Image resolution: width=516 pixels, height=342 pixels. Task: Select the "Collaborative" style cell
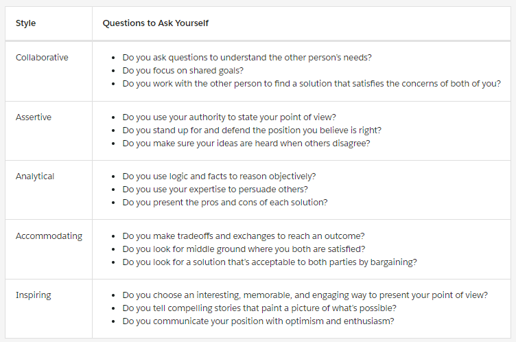(42, 58)
